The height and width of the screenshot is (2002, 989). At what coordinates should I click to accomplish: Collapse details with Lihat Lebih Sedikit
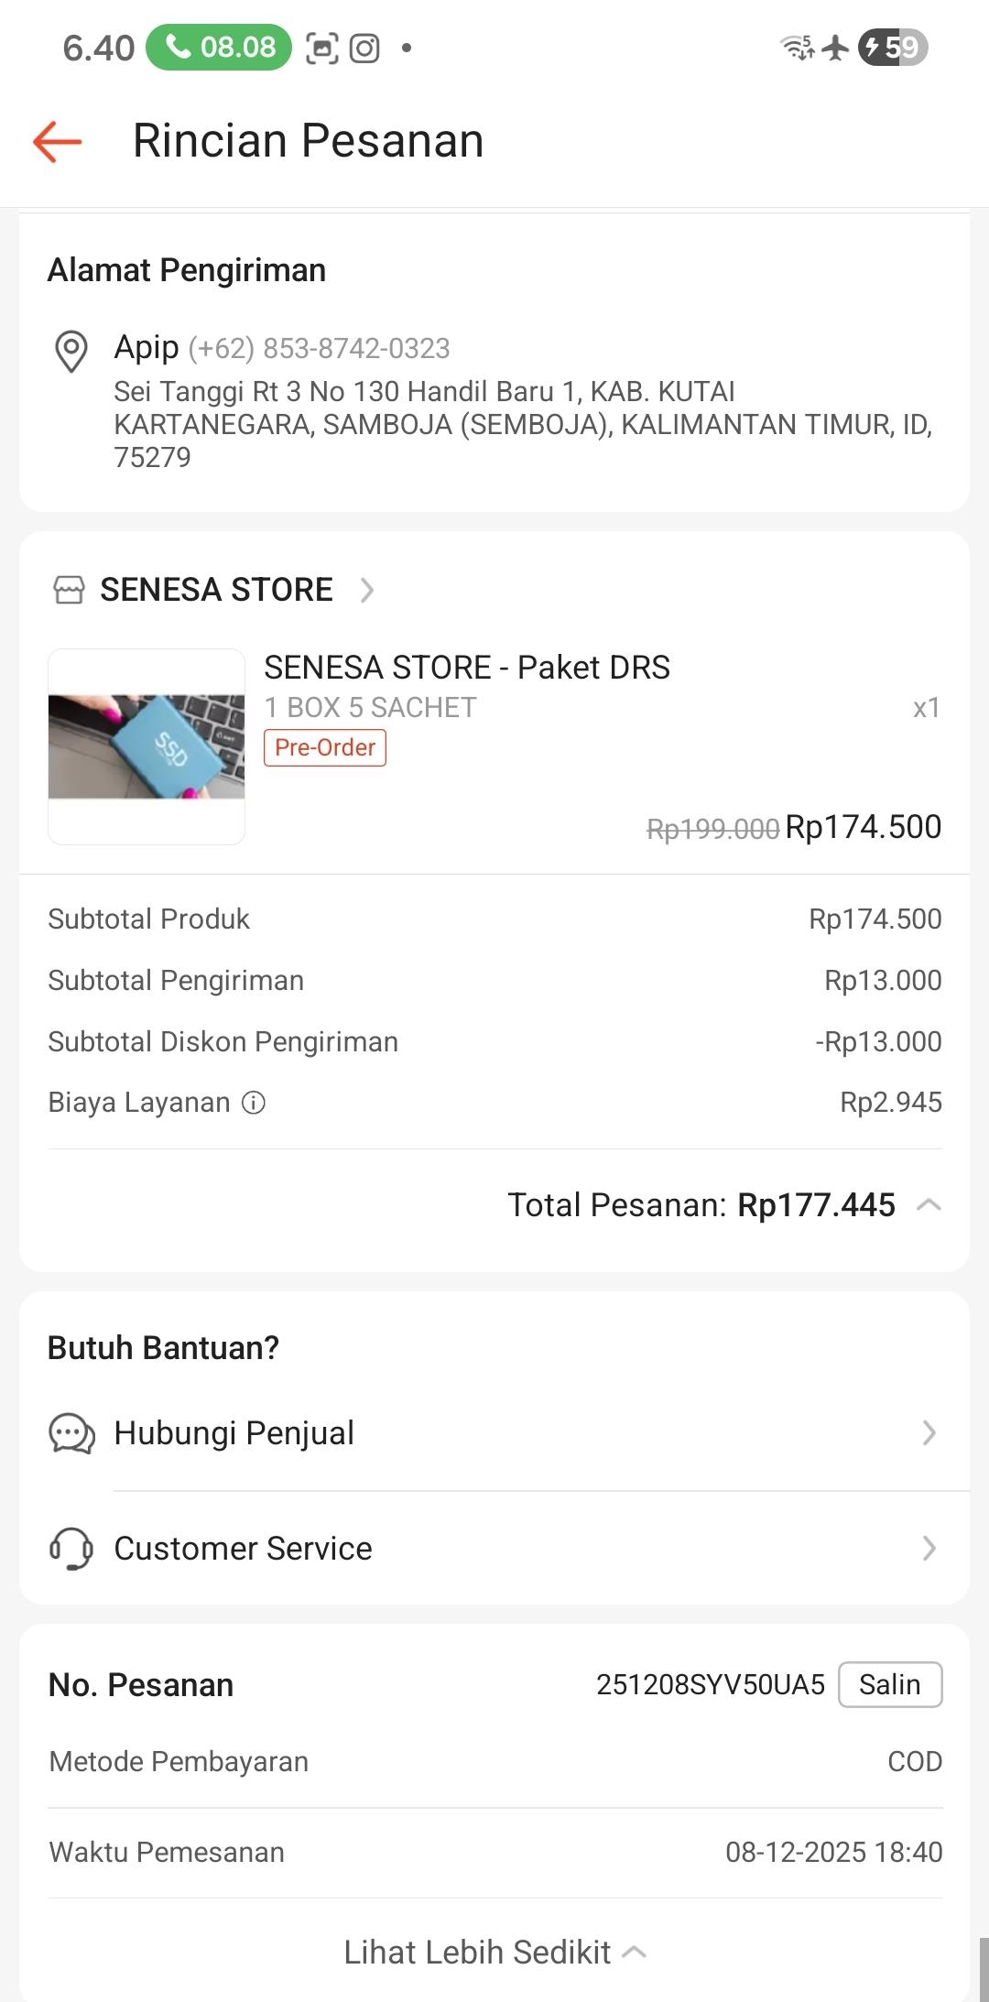coord(494,1953)
